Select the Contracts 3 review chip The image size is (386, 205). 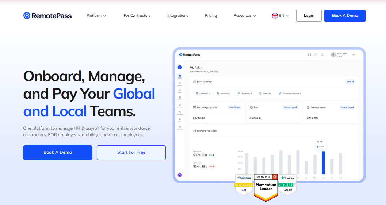coord(203,94)
